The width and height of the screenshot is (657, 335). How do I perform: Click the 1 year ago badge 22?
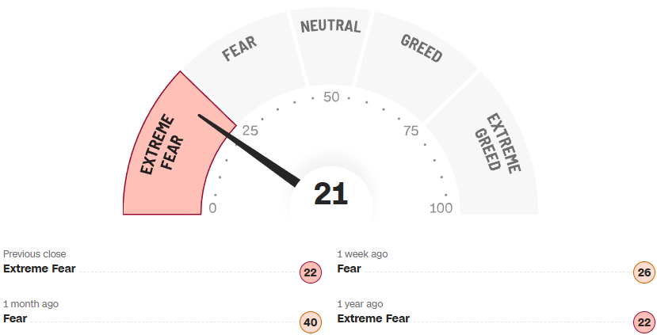(x=644, y=322)
